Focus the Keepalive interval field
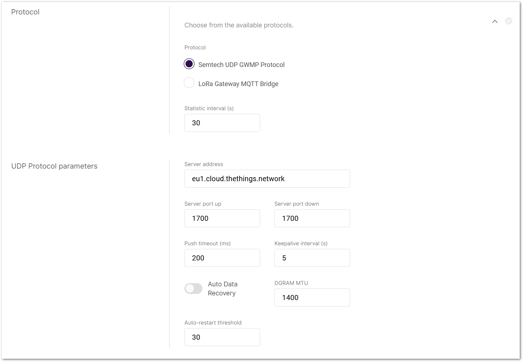 click(x=312, y=258)
